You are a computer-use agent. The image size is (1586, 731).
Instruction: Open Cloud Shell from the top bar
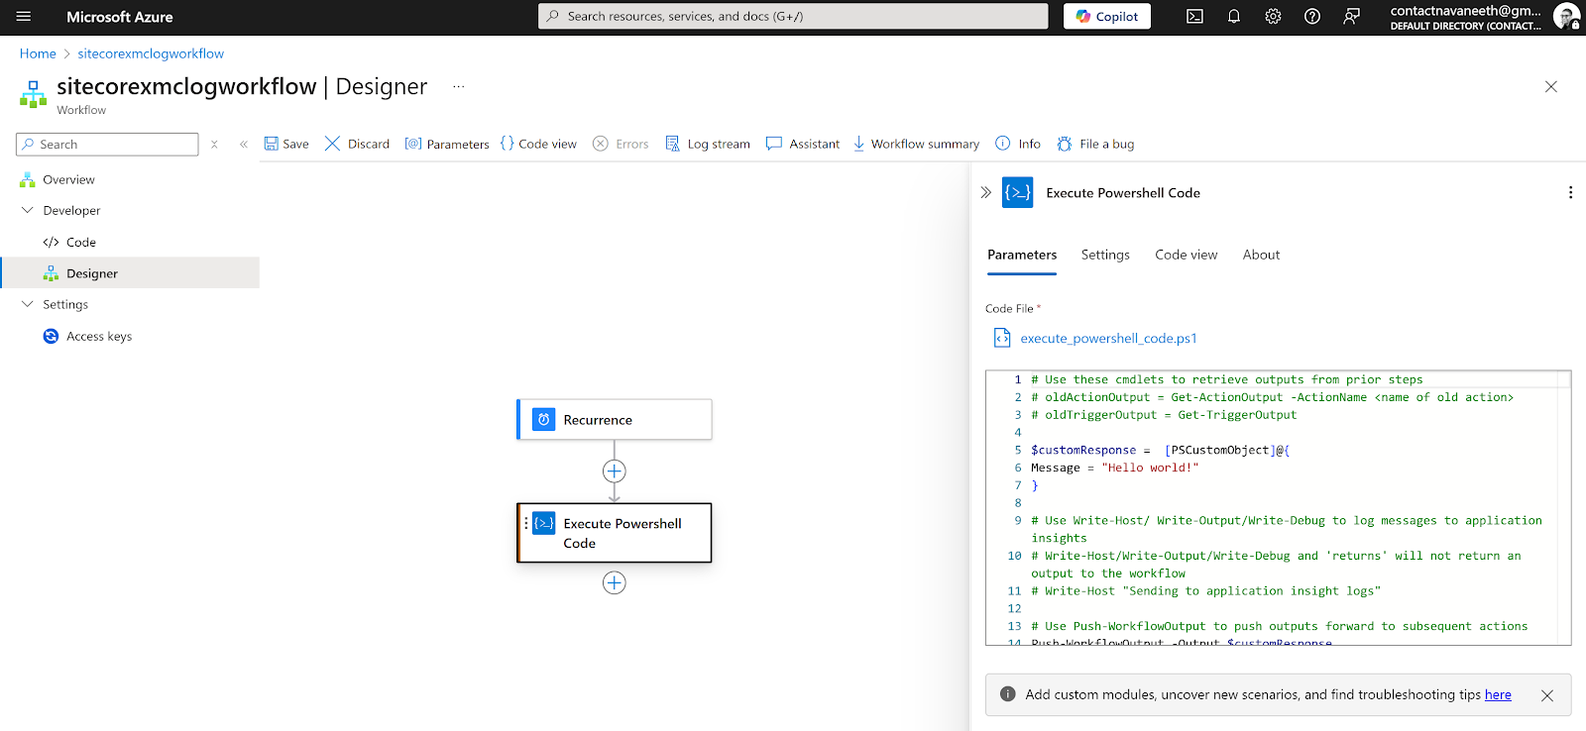click(x=1194, y=17)
